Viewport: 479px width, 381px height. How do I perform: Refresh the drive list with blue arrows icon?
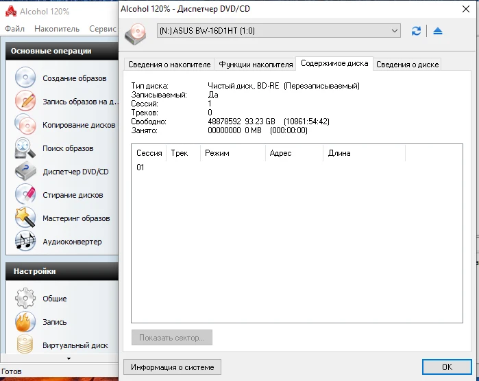click(416, 31)
